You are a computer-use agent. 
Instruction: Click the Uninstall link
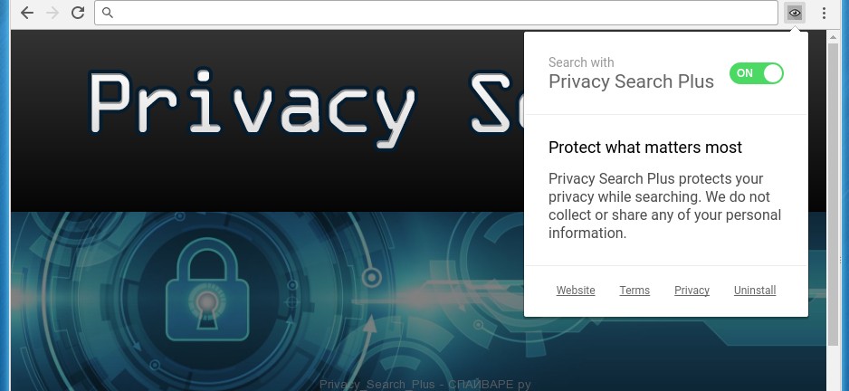tap(755, 291)
